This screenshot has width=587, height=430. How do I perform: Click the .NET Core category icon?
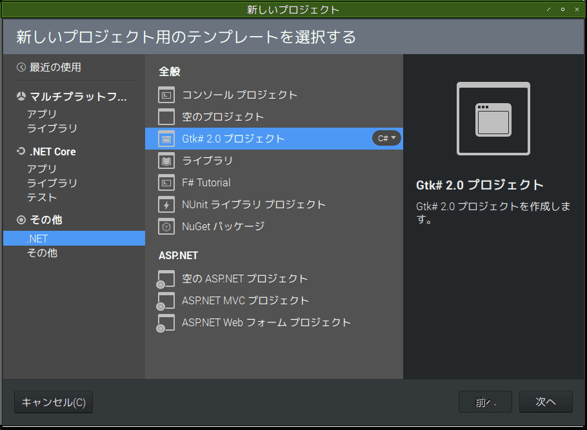pyautogui.click(x=21, y=151)
